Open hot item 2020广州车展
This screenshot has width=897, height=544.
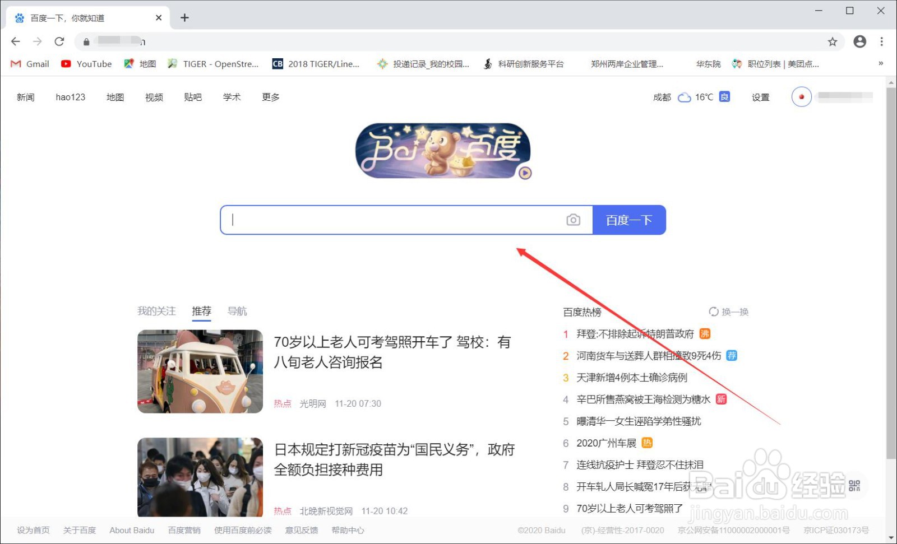point(607,443)
